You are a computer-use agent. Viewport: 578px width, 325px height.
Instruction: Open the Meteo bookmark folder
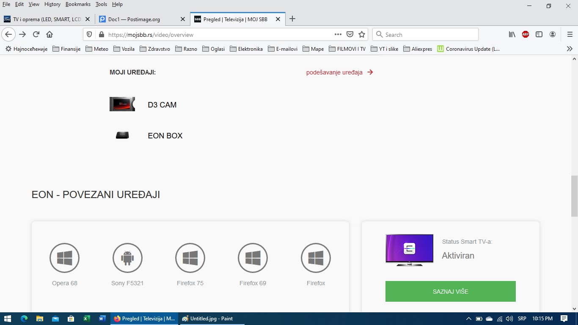(x=97, y=49)
